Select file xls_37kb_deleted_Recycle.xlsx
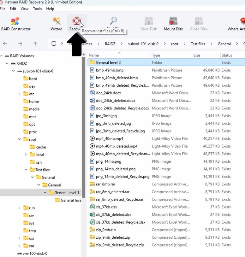Viewport: 245px width, 257px height. 121,222
